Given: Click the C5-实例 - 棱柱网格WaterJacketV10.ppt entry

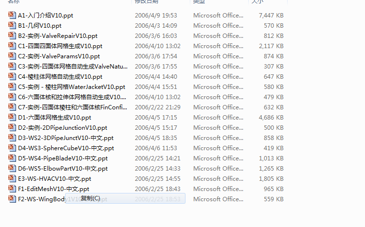Looking at the screenshot, I should [x=72, y=87].
